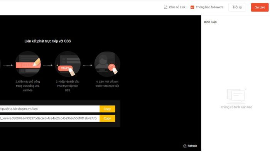270x152 pixels.
Task: Click the Bình luận panel heading
Action: coord(210,22)
